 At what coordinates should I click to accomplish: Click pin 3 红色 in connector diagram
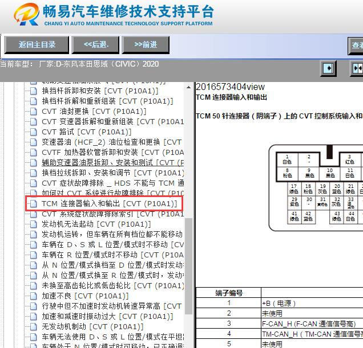(349, 159)
